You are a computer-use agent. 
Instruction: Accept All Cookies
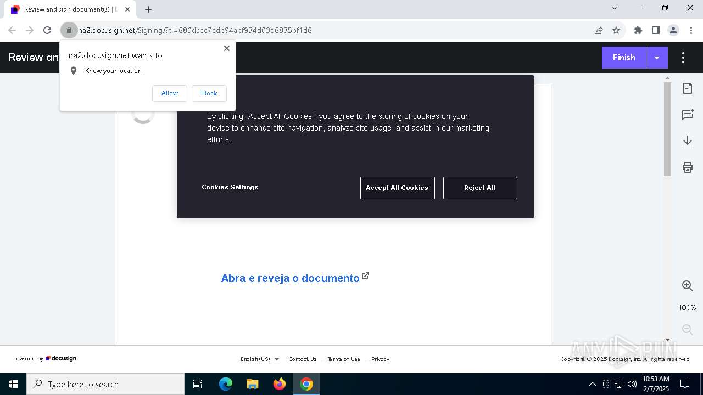397,188
